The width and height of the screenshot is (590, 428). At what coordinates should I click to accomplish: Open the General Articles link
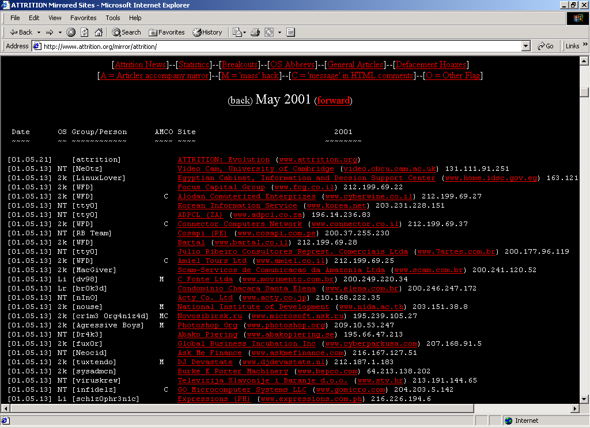pos(355,64)
